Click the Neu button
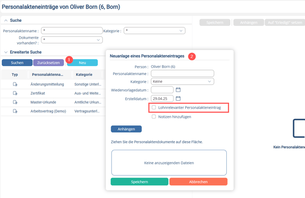 tap(82, 63)
